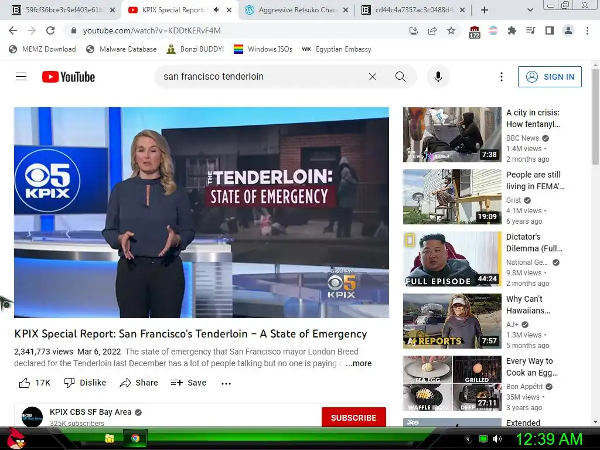This screenshot has width=600, height=450.
Task: Submit search with the magnifier icon
Action: [401, 77]
